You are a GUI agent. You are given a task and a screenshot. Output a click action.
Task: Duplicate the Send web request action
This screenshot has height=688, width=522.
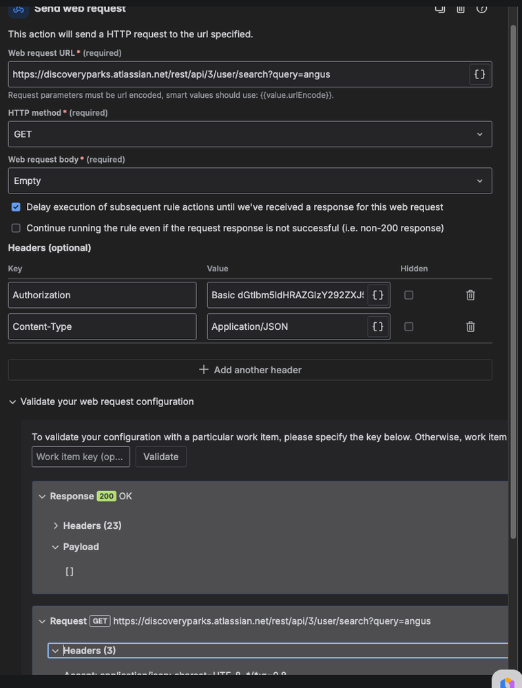[439, 9]
